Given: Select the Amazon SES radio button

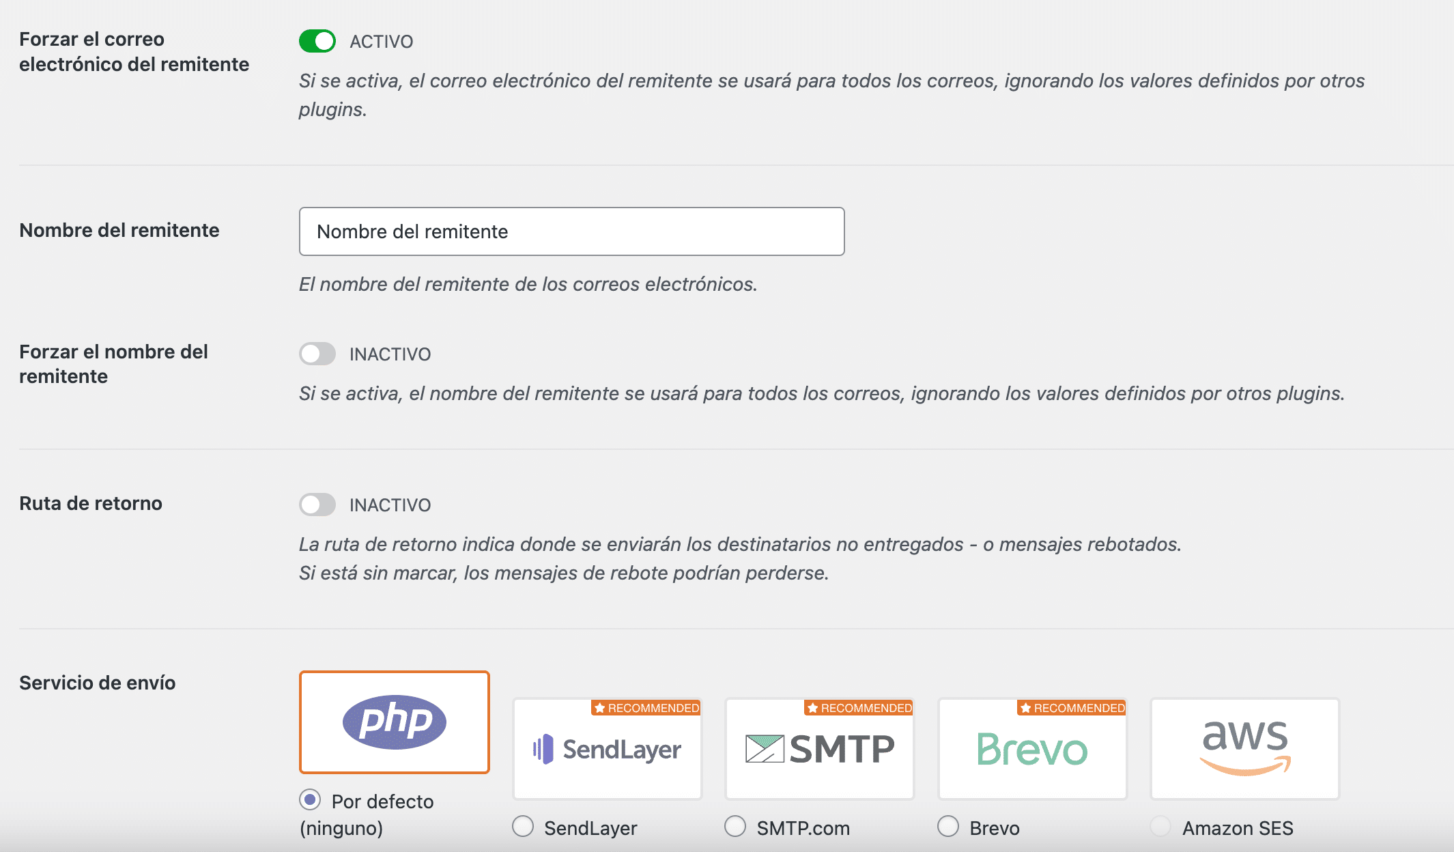Looking at the screenshot, I should coord(1160,827).
